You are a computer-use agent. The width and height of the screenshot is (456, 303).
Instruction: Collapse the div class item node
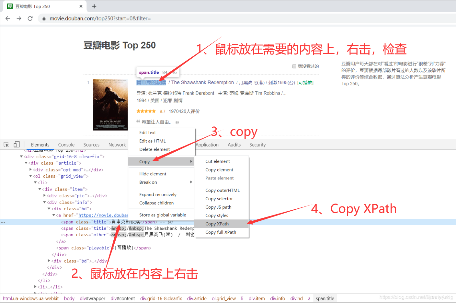pyautogui.click(x=40, y=189)
